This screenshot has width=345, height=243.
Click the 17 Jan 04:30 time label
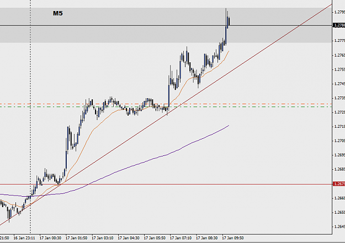[129, 238]
